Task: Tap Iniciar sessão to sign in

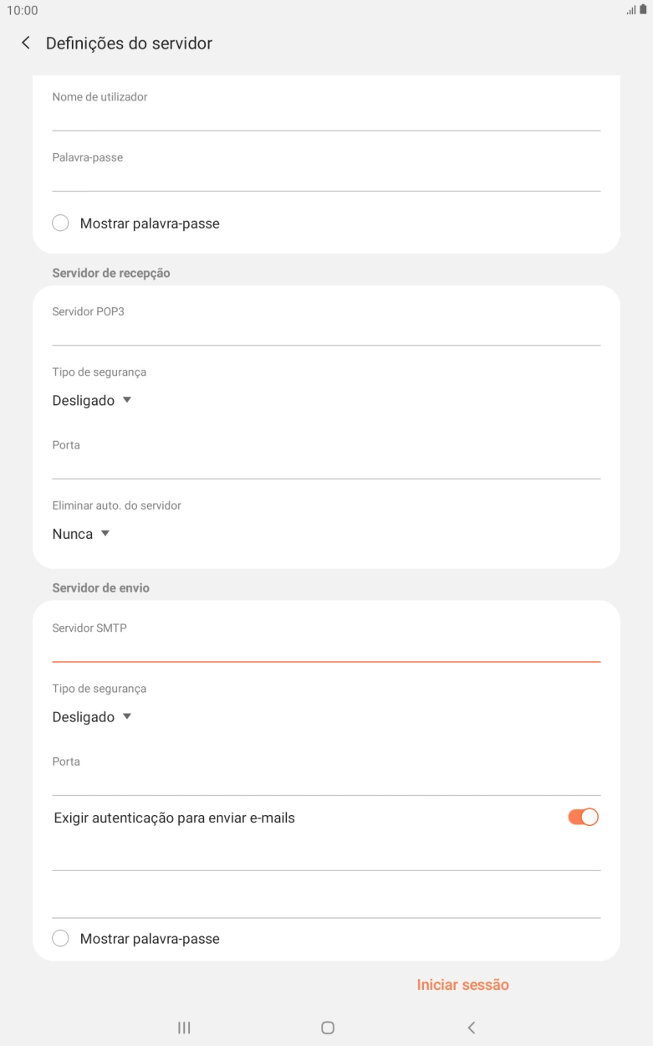Action: pos(462,984)
